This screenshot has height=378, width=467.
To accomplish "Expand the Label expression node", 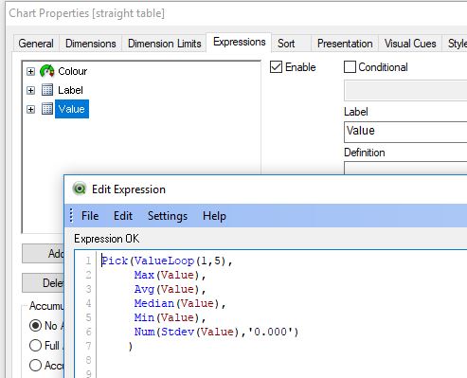I will (30, 90).
